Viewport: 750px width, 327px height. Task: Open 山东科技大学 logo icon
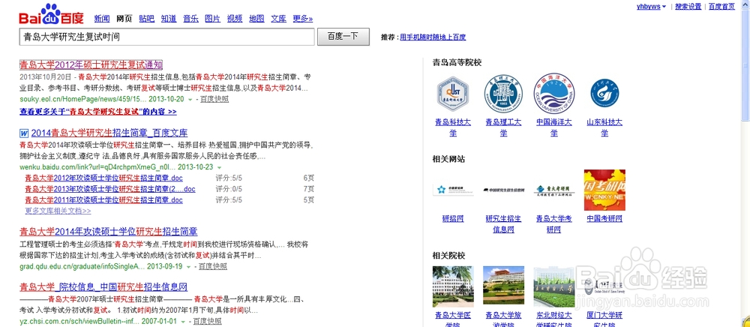point(604,94)
